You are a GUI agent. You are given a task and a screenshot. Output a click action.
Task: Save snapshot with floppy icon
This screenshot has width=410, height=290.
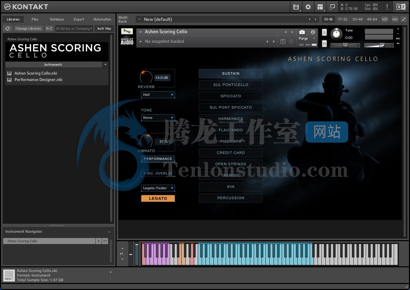[283, 41]
